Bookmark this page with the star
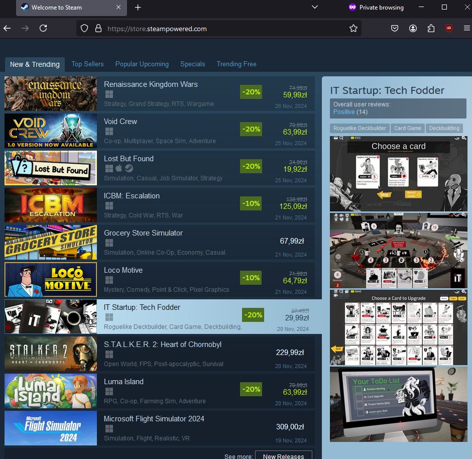The width and height of the screenshot is (472, 459). pyautogui.click(x=353, y=28)
